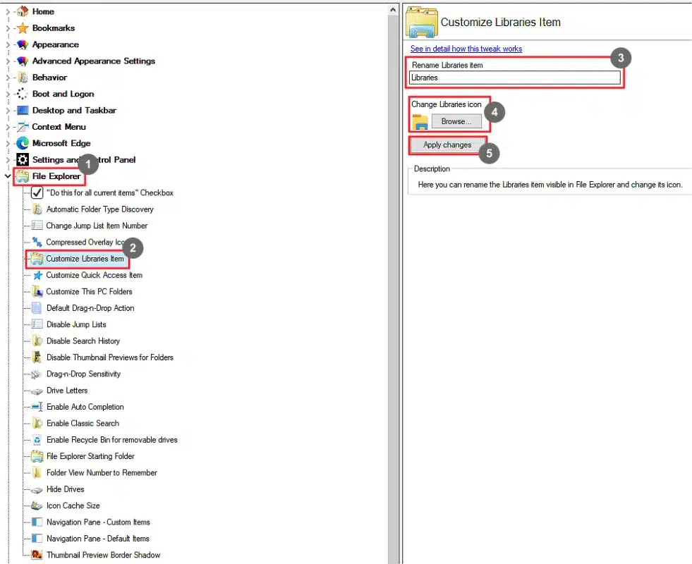Click the Enable Recycle Bin icon

click(37, 440)
